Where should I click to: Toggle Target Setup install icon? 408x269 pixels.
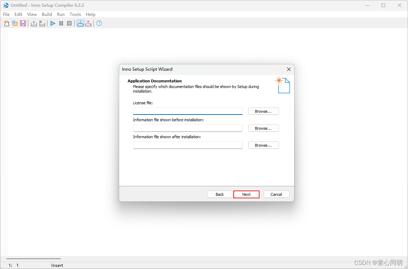point(80,23)
